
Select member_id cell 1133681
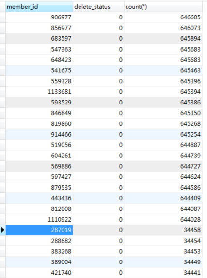point(39,92)
